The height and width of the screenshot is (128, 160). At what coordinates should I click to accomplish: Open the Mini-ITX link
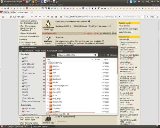pos(24,39)
